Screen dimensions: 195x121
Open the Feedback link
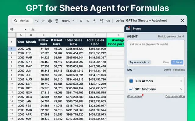point(179,70)
